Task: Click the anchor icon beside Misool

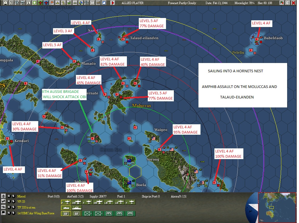Action: coord(3,196)
